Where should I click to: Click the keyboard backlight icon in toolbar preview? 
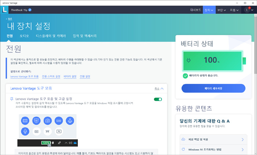[25, 121]
